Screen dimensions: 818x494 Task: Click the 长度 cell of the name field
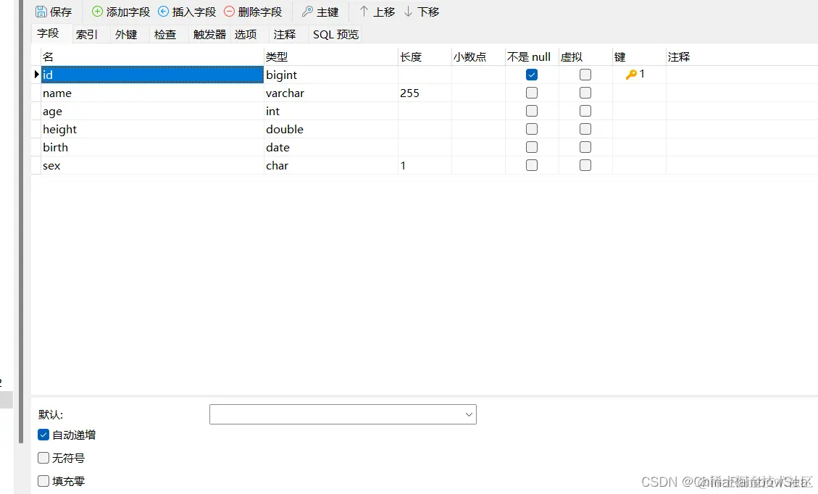click(x=424, y=93)
